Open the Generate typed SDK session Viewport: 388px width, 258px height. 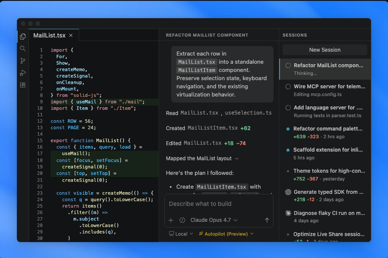point(325,196)
